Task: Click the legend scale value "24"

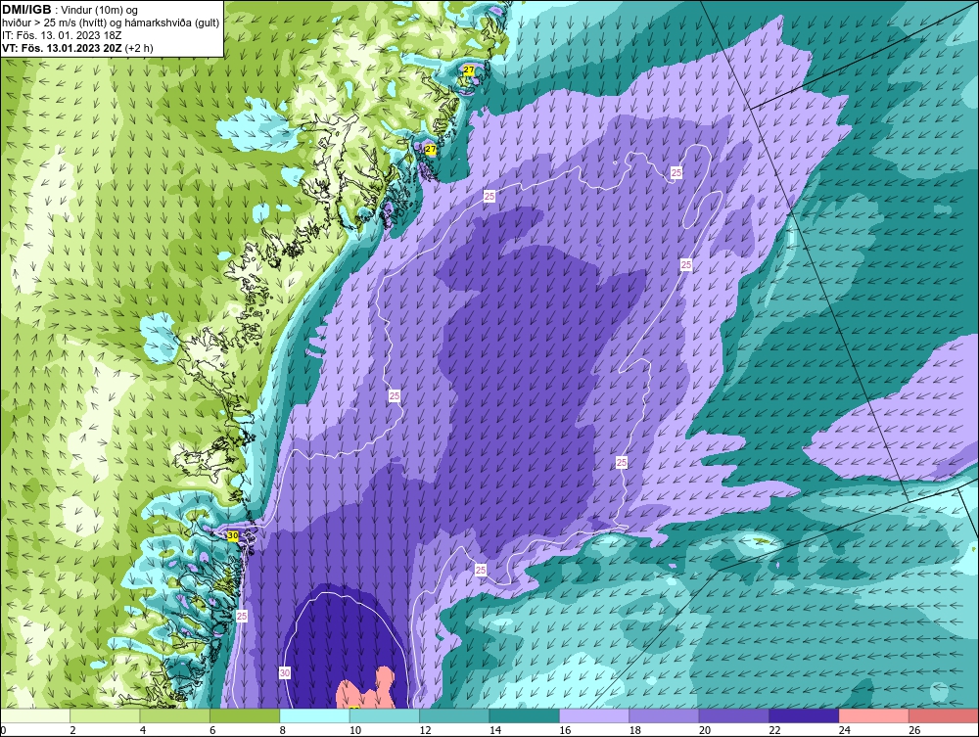Action: click(x=845, y=730)
